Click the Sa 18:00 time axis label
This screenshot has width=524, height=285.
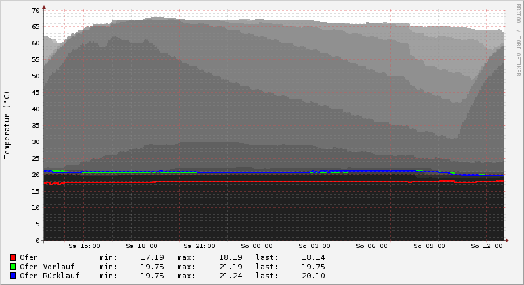click(x=141, y=246)
